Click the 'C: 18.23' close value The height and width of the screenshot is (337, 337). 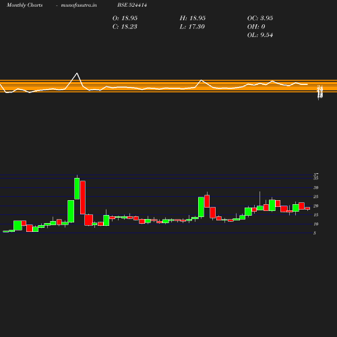pos(125,27)
